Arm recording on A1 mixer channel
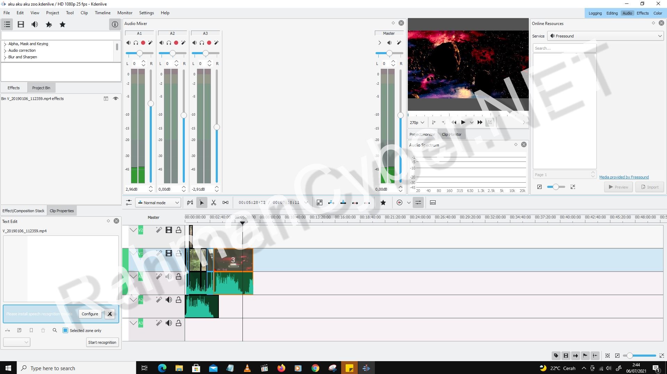This screenshot has height=374, width=667. [x=143, y=43]
